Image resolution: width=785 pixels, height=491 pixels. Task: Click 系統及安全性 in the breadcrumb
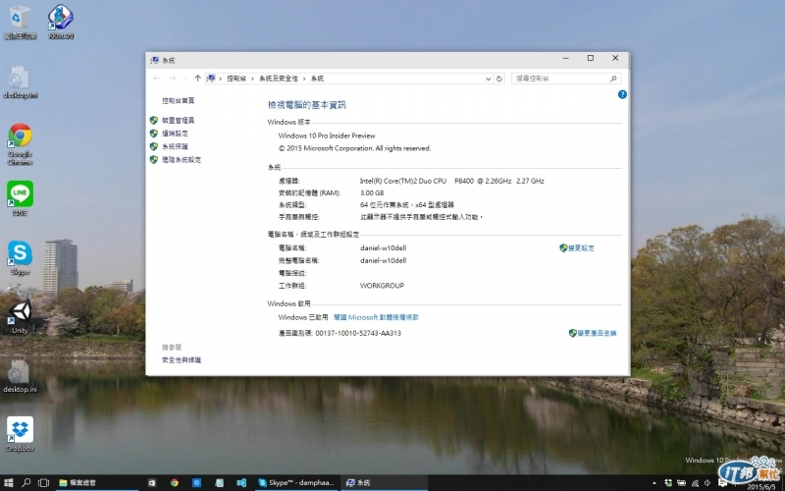coord(279,79)
